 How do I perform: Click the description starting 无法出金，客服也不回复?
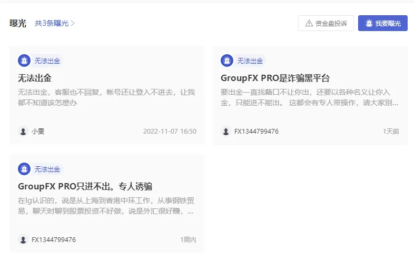[106, 97]
